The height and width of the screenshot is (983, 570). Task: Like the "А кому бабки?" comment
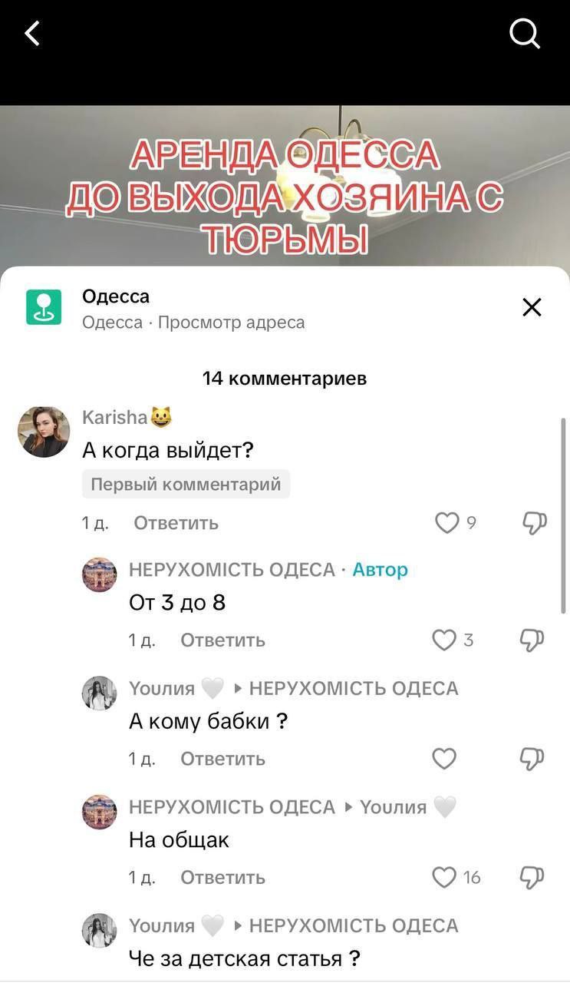[x=444, y=759]
